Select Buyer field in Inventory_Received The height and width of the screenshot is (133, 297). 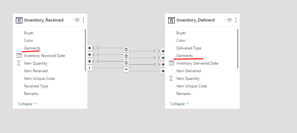[x=29, y=33]
